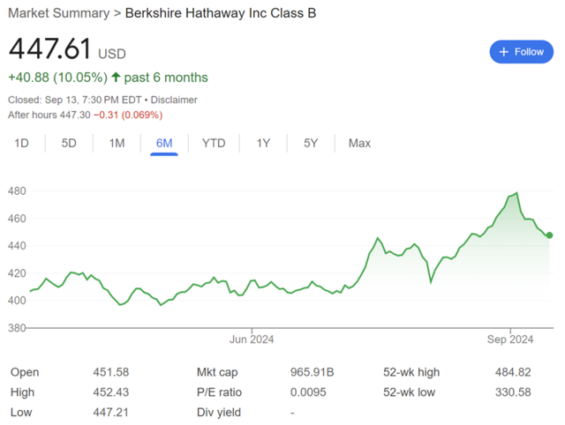Select the 6M tab
The height and width of the screenshot is (425, 565).
pyautogui.click(x=164, y=143)
